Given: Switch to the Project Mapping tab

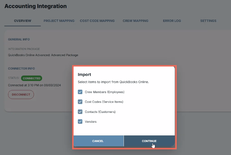Looking at the screenshot, I should (x=59, y=21).
